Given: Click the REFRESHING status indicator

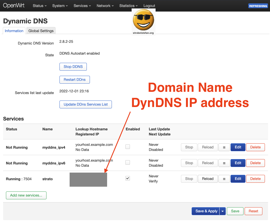Looking at the screenshot, I should tap(258, 6).
